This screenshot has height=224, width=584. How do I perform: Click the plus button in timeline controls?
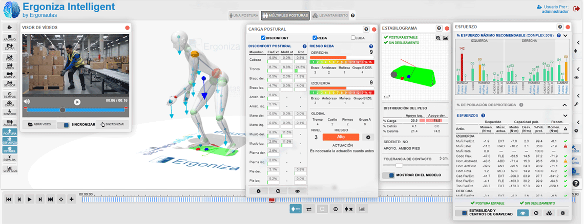point(71,199)
